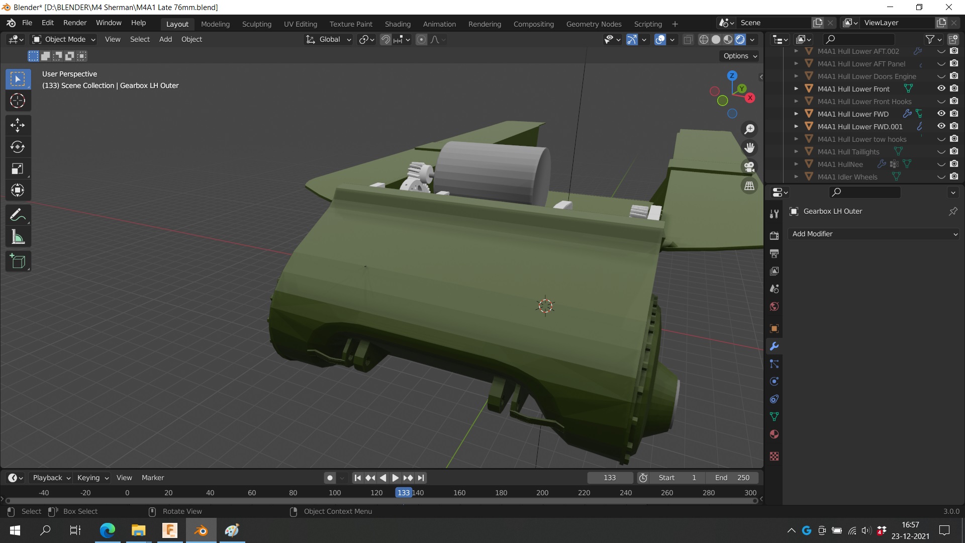Select the 3D Cursor tool
Viewport: 965px width, 543px height.
click(18, 101)
